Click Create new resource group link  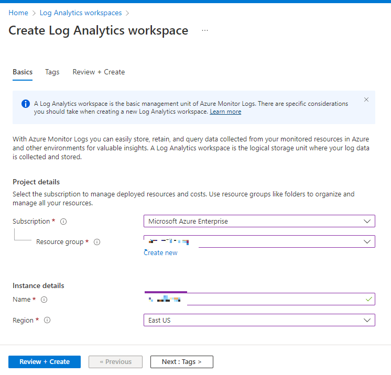pyautogui.click(x=160, y=252)
